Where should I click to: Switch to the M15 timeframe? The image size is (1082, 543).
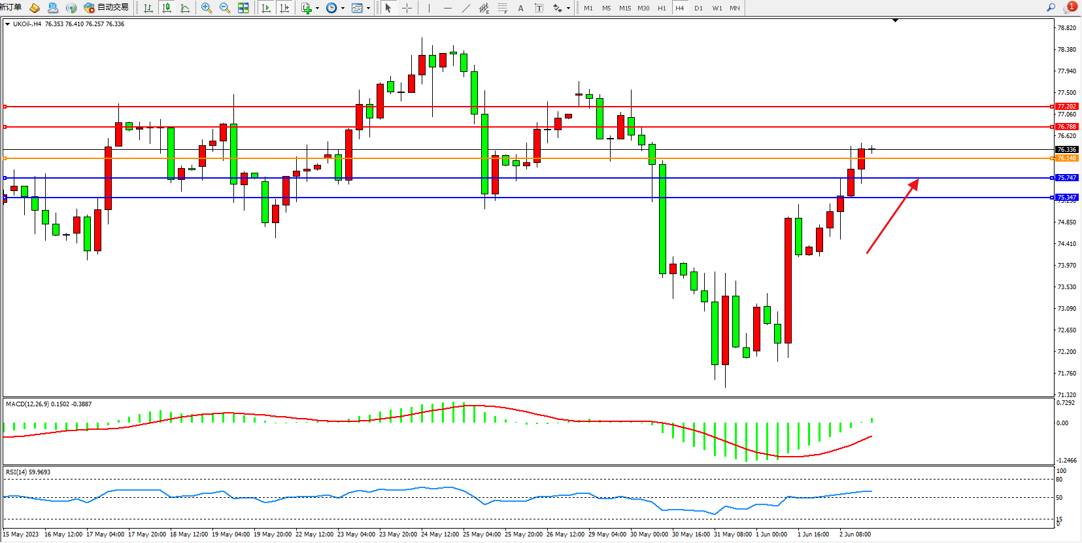tap(625, 8)
